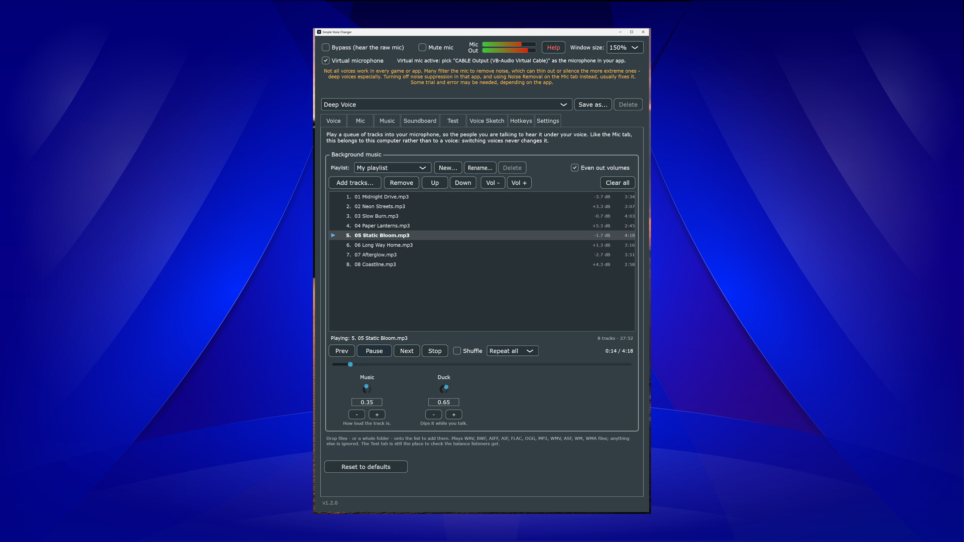Decrease Duck amount with minus button
The width and height of the screenshot is (964, 542).
click(434, 415)
